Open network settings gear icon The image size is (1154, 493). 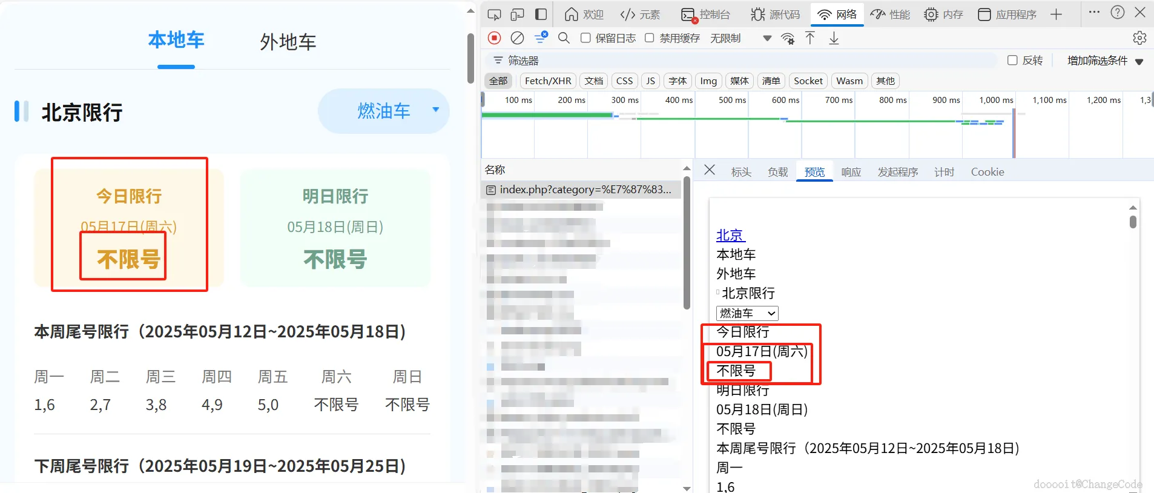1139,38
